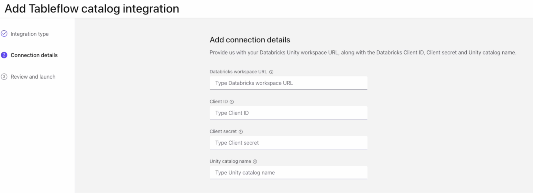The image size is (533, 193).
Task: Click step 3 circle icon for Review and launch
Action: pos(4,77)
